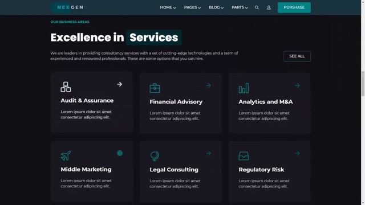Open the Regulatory Risk title link
The width and height of the screenshot is (365, 205).
click(x=261, y=170)
